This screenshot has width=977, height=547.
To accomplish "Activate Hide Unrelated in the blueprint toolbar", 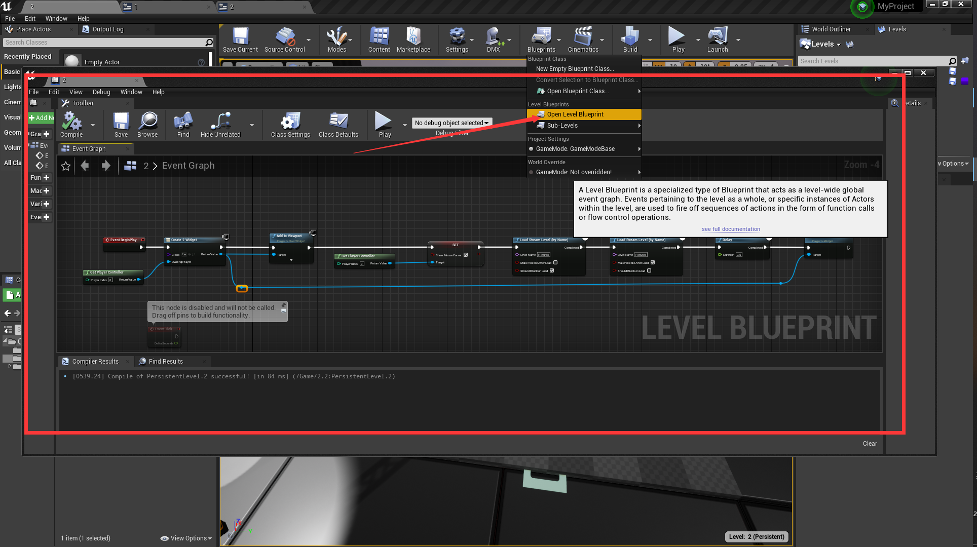I will [x=220, y=123].
